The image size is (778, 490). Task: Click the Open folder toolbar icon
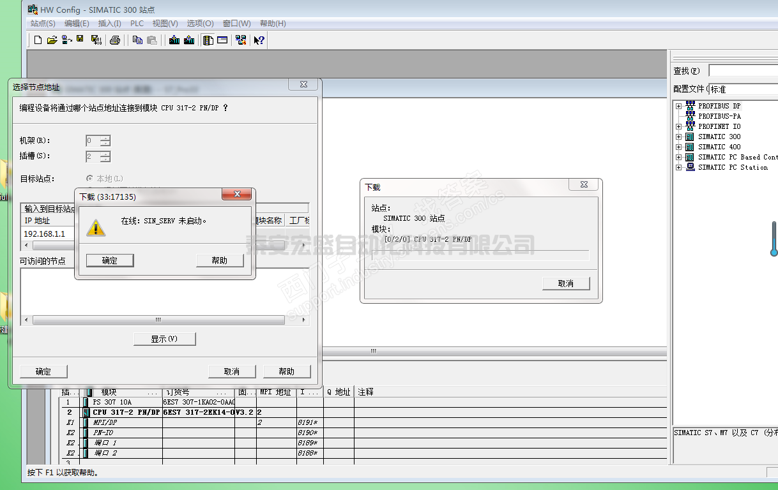[52, 40]
